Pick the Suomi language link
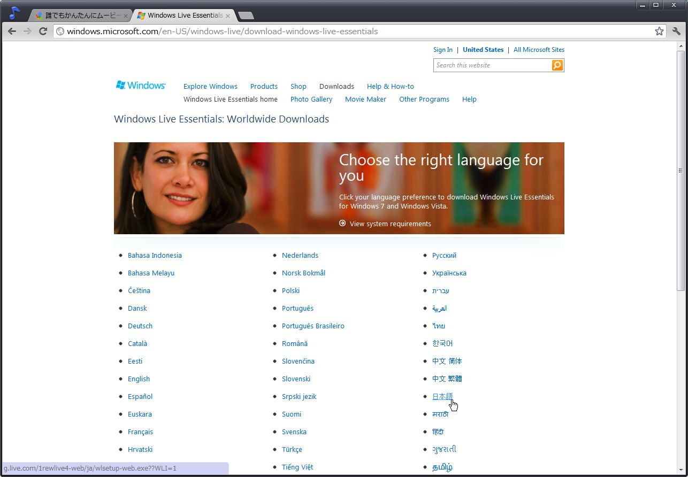 click(292, 414)
